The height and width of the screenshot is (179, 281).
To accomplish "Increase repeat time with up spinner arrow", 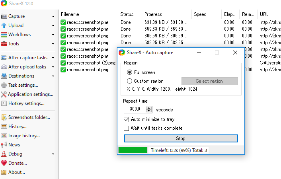I will pyautogui.click(x=149, y=108).
